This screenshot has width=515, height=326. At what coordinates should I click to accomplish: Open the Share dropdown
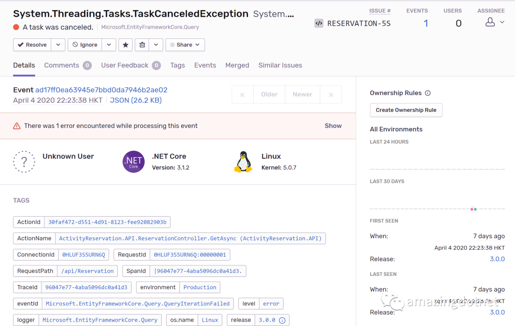(x=185, y=45)
